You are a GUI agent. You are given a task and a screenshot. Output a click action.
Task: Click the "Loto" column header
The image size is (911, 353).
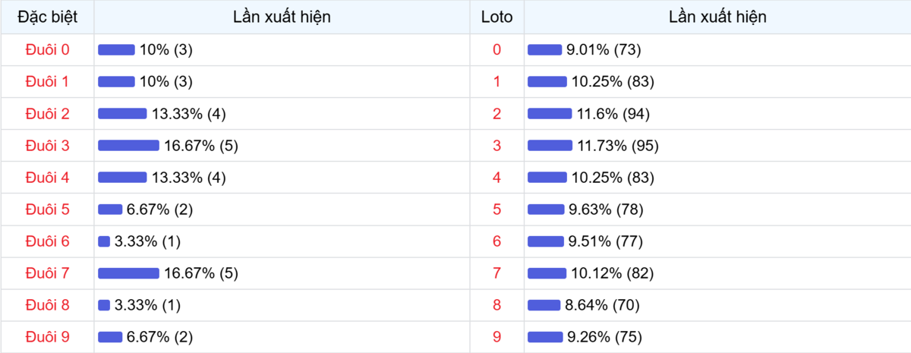click(x=496, y=17)
